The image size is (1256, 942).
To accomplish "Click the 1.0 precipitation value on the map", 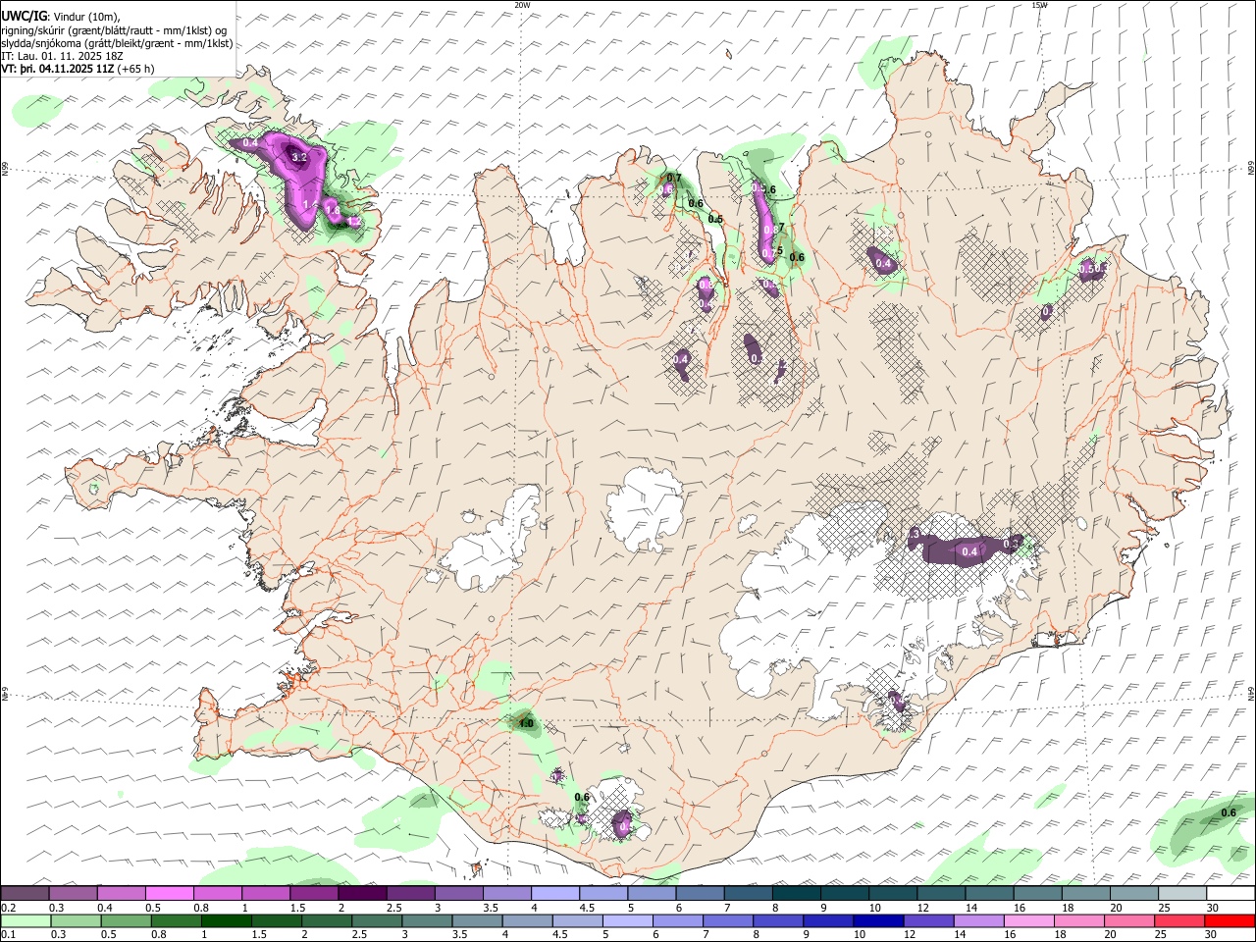I will [x=526, y=724].
